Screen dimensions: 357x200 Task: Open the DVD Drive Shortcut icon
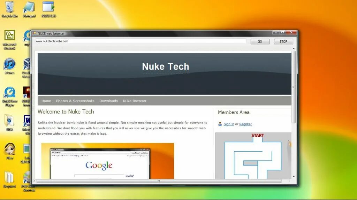pyautogui.click(x=27, y=181)
